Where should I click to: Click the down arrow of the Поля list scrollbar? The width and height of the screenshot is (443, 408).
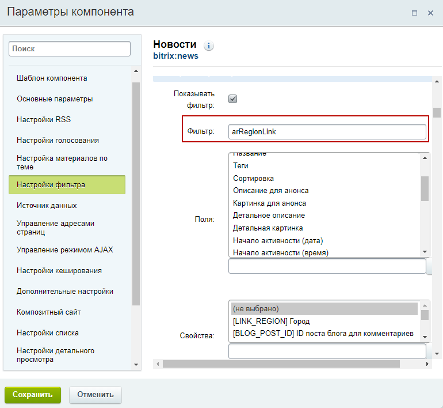tap(425, 252)
